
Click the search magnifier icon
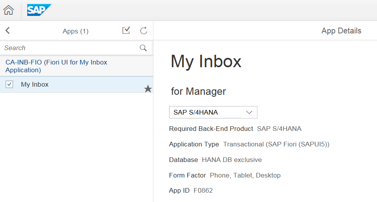click(143, 48)
